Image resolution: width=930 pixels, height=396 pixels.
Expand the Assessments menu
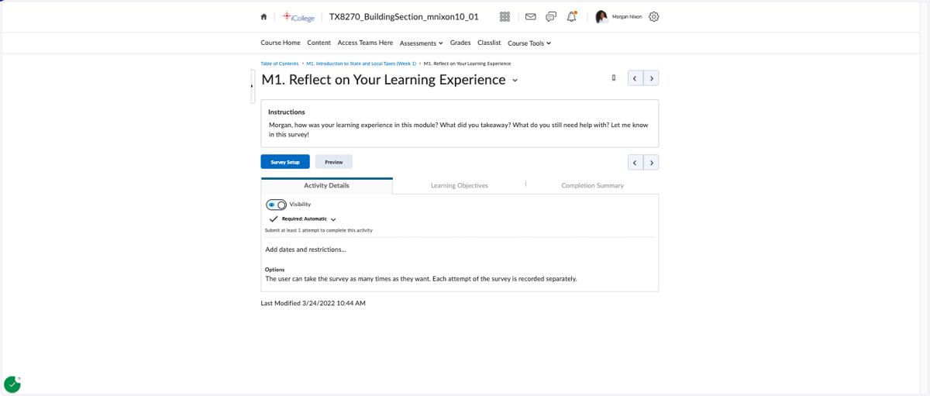click(422, 43)
